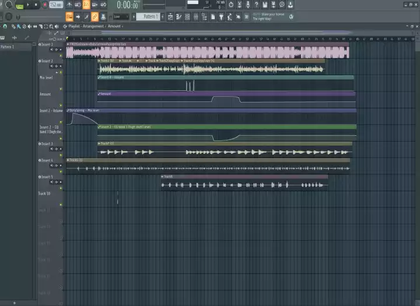This screenshot has height=306, width=420.
Task: Open the Browser view icon
Action: pyautogui.click(x=204, y=17)
